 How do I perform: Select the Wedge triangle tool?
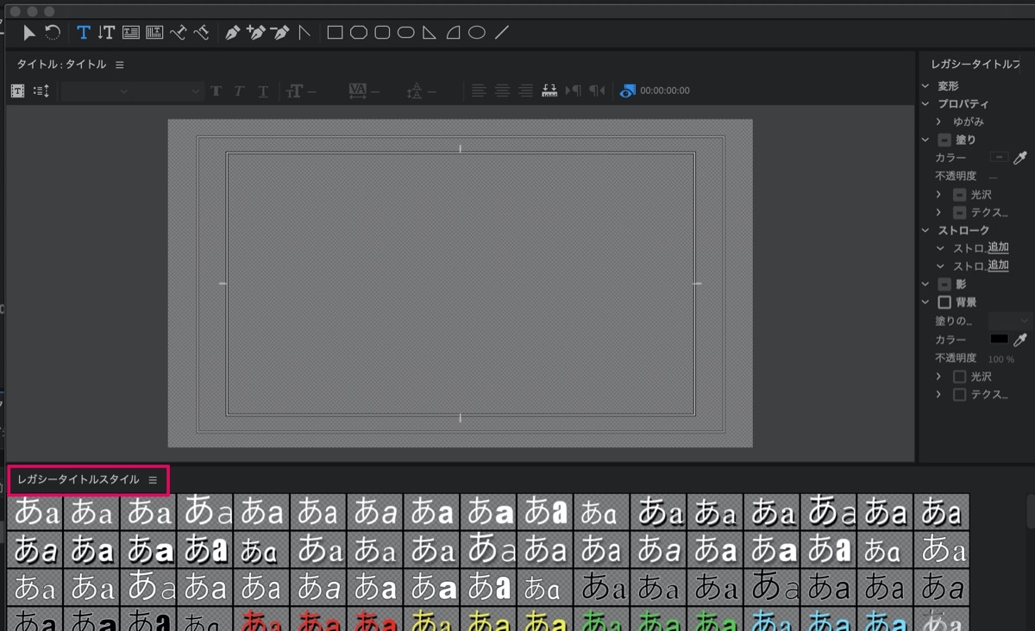[430, 33]
